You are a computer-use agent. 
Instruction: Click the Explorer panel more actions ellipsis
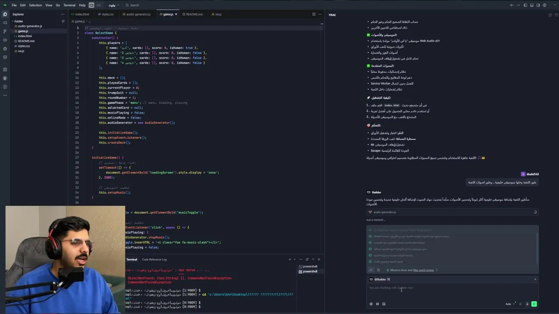coord(62,14)
